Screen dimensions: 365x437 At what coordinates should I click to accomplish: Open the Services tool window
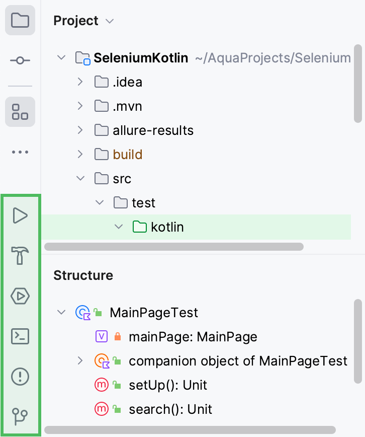(x=20, y=296)
